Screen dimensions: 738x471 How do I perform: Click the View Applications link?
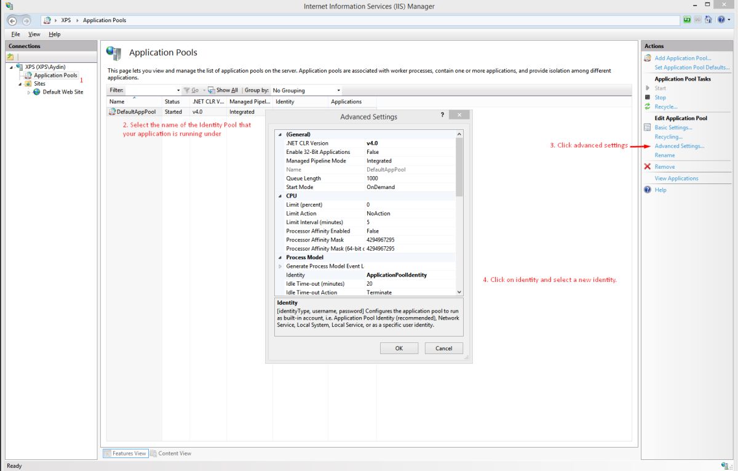coord(676,178)
